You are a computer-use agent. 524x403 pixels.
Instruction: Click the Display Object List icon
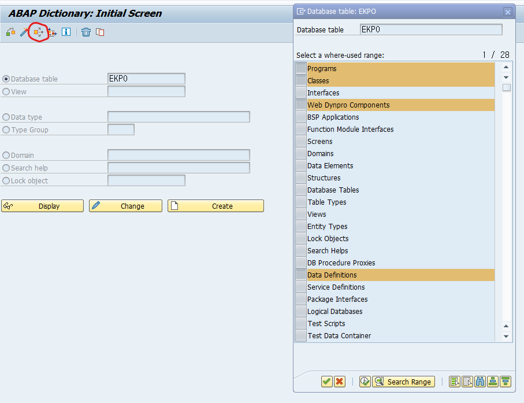(52, 32)
